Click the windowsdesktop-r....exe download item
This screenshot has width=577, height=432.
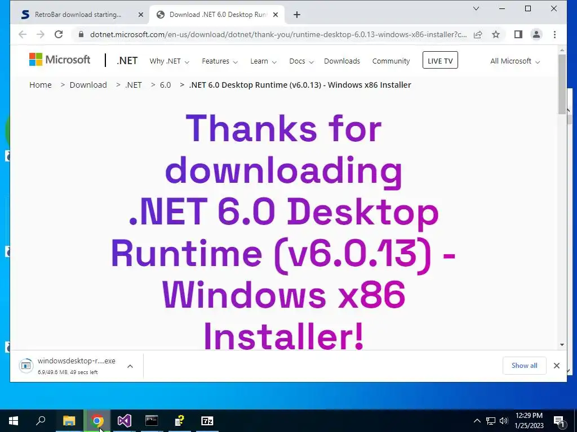click(x=77, y=366)
